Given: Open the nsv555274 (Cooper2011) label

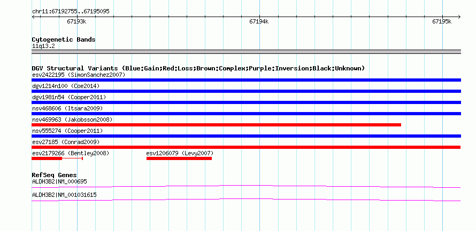Looking at the screenshot, I should tap(67, 131).
